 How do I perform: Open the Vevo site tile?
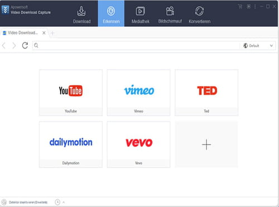pos(138,145)
